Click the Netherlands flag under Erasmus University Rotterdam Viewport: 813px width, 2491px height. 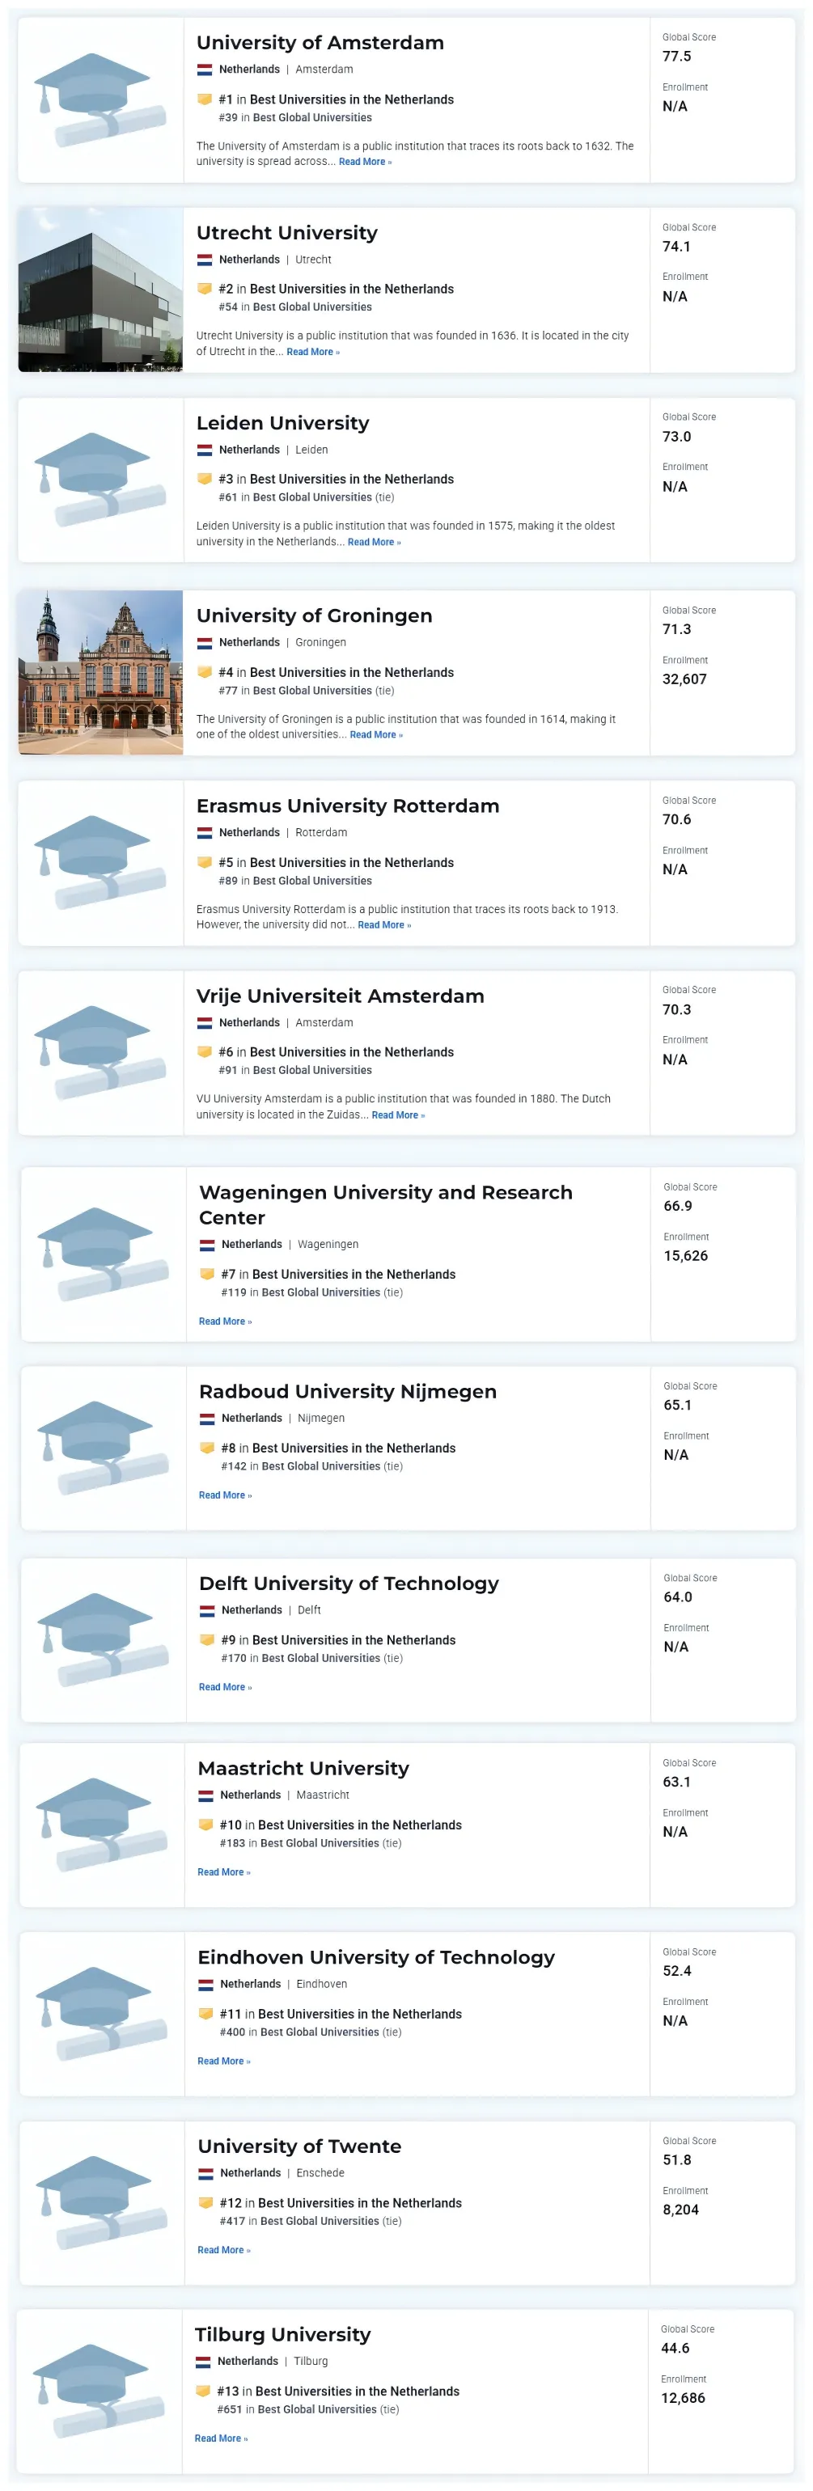(x=205, y=832)
